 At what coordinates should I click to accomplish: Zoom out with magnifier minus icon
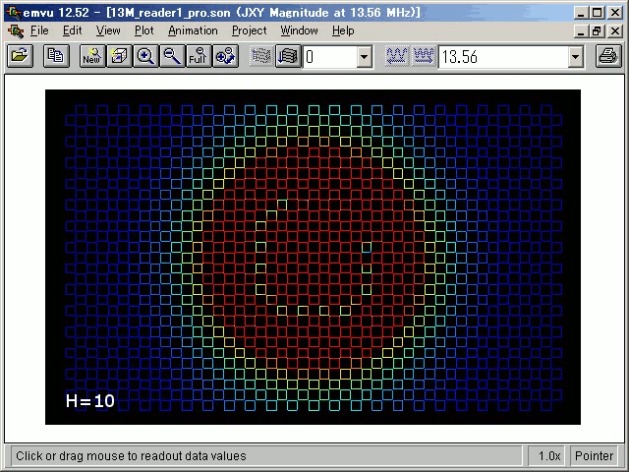tap(172, 56)
